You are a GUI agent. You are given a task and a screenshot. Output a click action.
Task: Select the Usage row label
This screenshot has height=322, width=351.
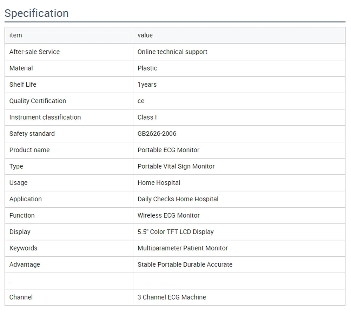pyautogui.click(x=18, y=183)
